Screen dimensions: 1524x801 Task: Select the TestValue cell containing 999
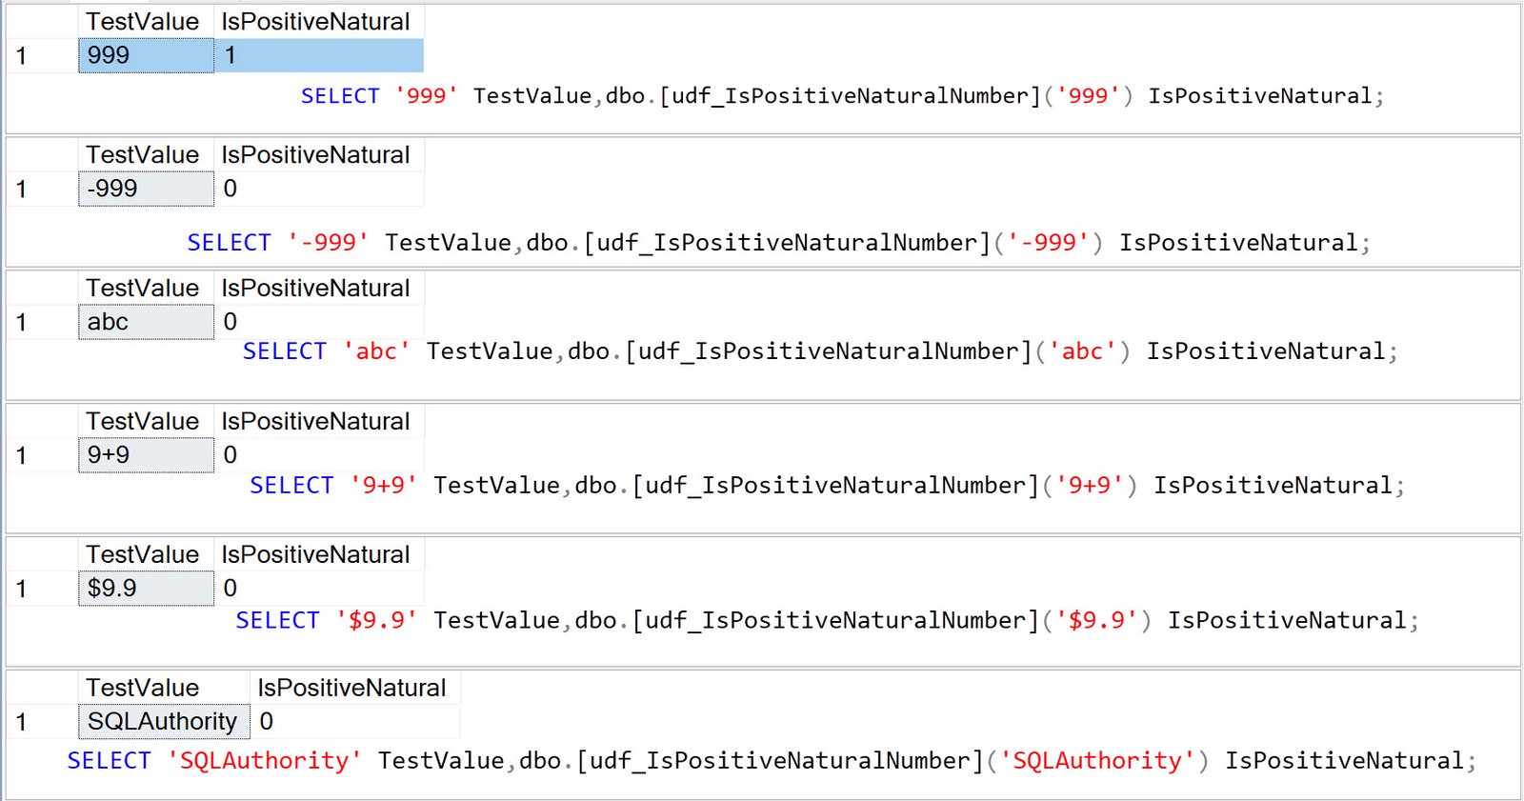click(x=146, y=55)
